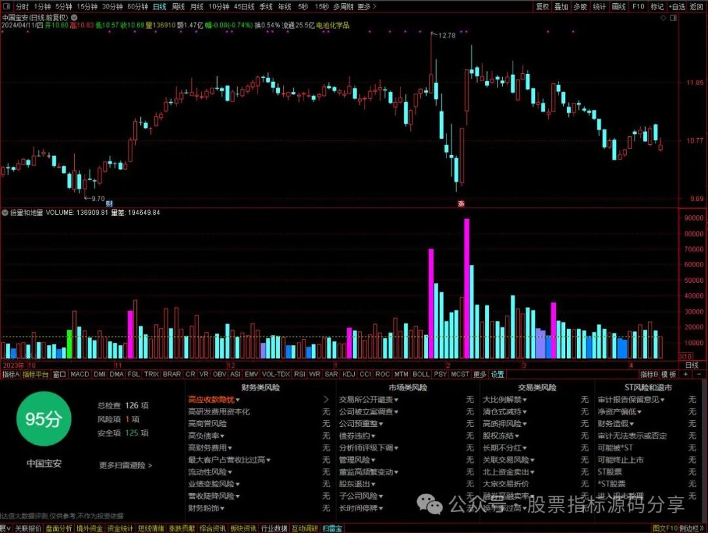
Task: Click the X10 volume scale label
Action: 686,356
